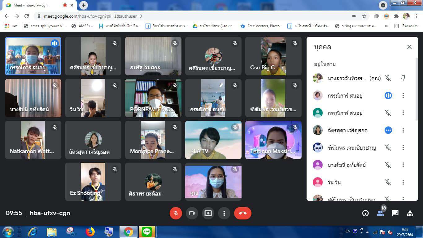Pin yourself using the pin icon
This screenshot has height=238, width=423.
403,78
